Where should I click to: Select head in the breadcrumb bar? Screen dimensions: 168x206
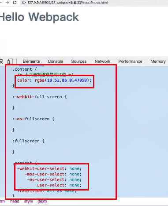point(15,201)
